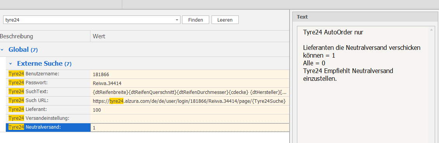Screen dimensions: 439x143
Task: Click the SuchText value with dtReifenbreite
Action: point(189,92)
